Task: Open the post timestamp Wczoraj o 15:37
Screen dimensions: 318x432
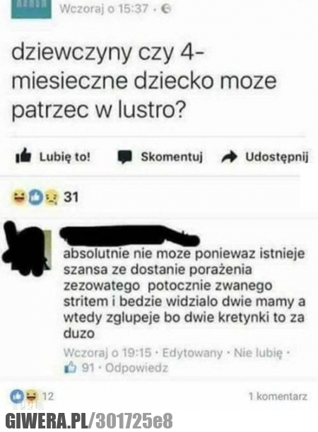Action: point(104,9)
